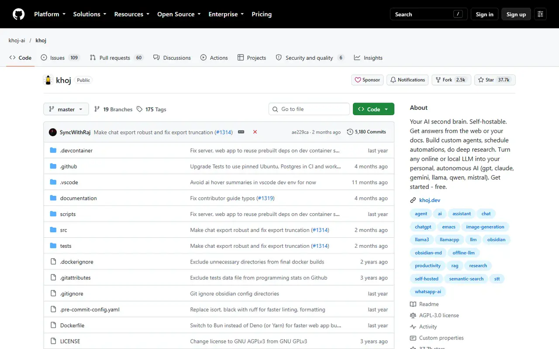Click the Sponsor heart button

click(367, 80)
